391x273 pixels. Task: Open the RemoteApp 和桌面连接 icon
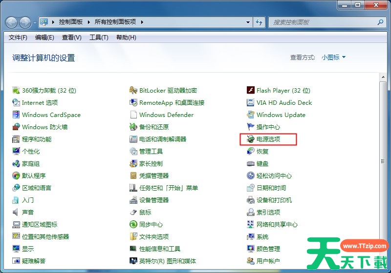click(133, 102)
